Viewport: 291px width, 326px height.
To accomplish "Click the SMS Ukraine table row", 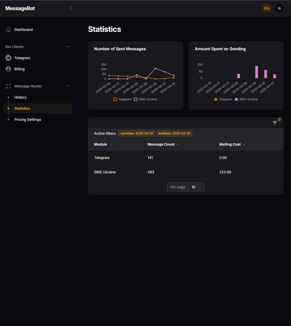I will pyautogui.click(x=186, y=172).
